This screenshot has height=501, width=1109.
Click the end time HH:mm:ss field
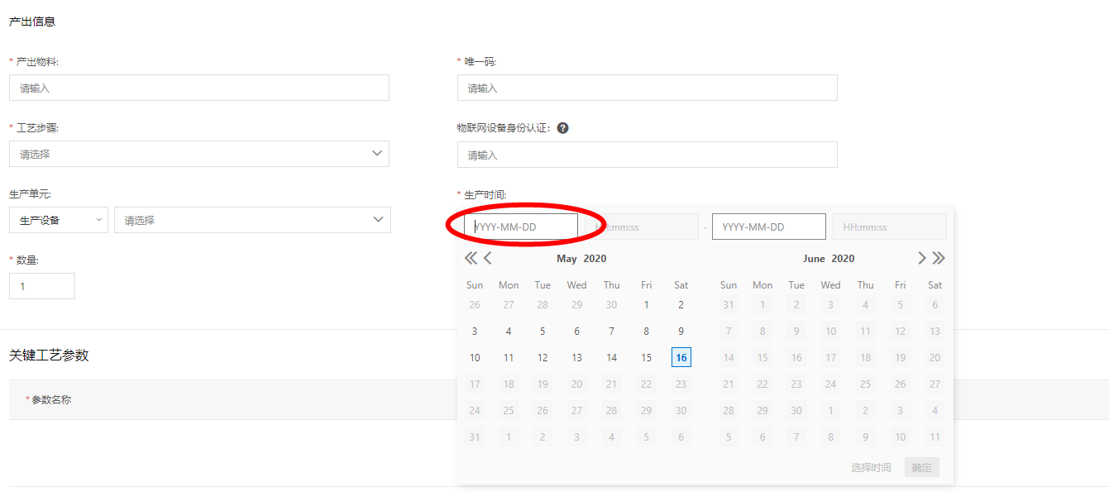[890, 227]
